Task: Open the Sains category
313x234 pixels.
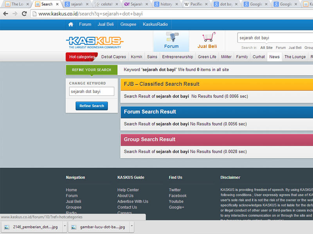Action: pos(152,57)
